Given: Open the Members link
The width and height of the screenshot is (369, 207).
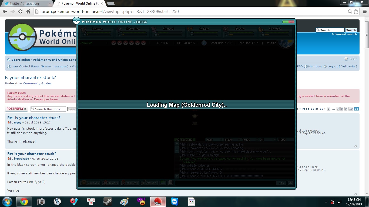Looking at the screenshot, I should (315, 67).
